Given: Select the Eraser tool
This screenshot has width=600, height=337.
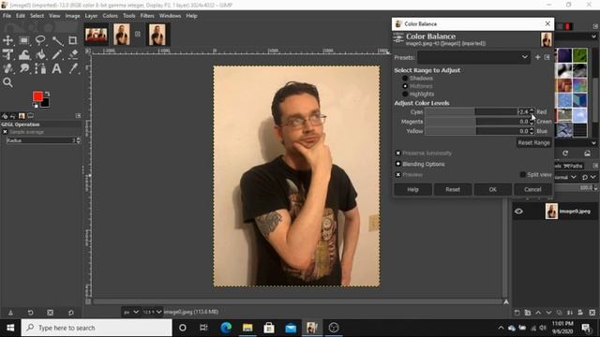Looking at the screenshot, I should (x=73, y=54).
